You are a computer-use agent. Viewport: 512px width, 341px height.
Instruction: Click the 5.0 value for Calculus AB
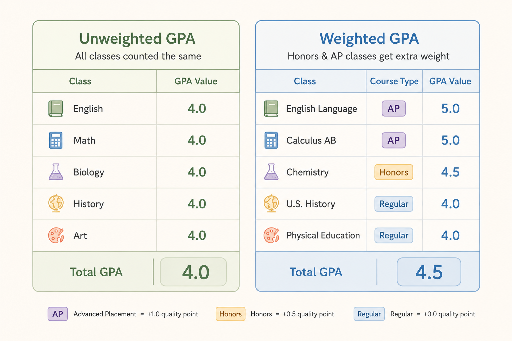[450, 140]
